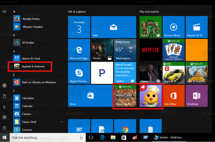Click the letter B section header
This screenshot has height=142, width=215.
click(14, 75)
